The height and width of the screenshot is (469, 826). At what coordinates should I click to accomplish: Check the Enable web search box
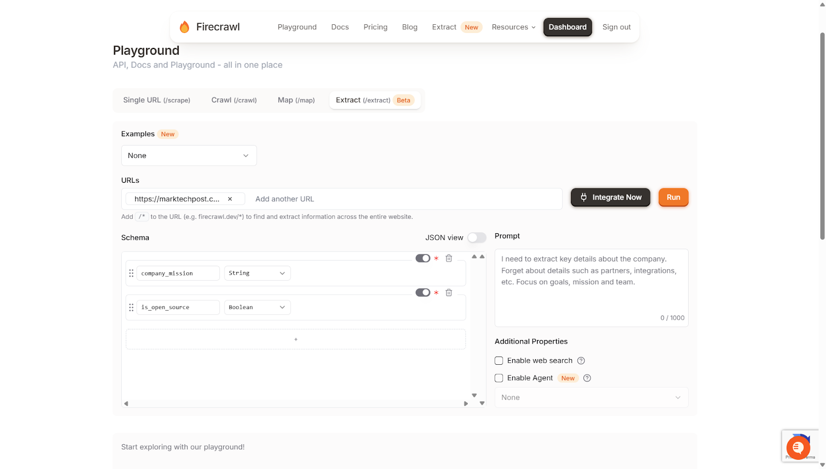(499, 361)
